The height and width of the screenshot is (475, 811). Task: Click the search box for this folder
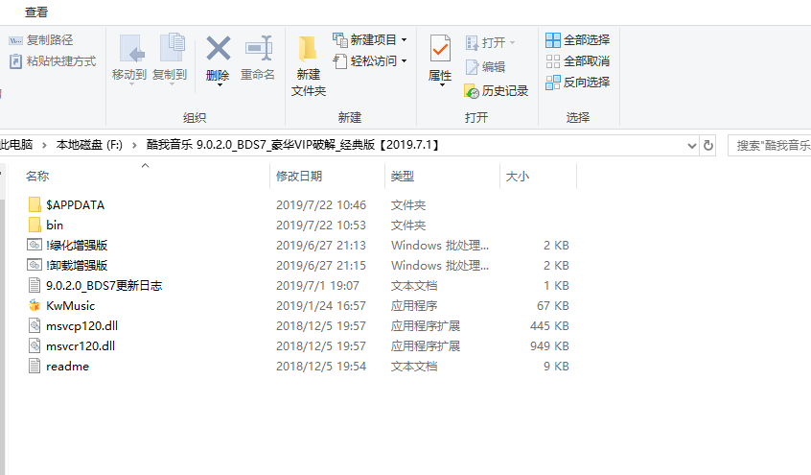[x=772, y=146]
